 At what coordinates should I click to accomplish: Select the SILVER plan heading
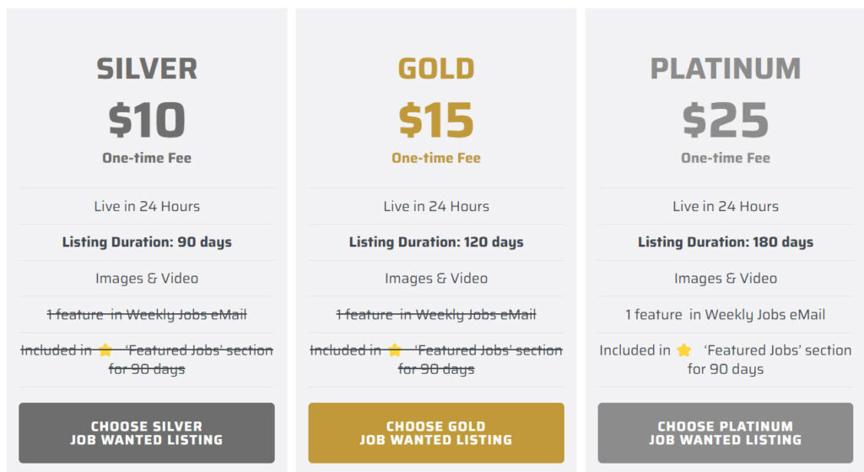pyautogui.click(x=147, y=69)
